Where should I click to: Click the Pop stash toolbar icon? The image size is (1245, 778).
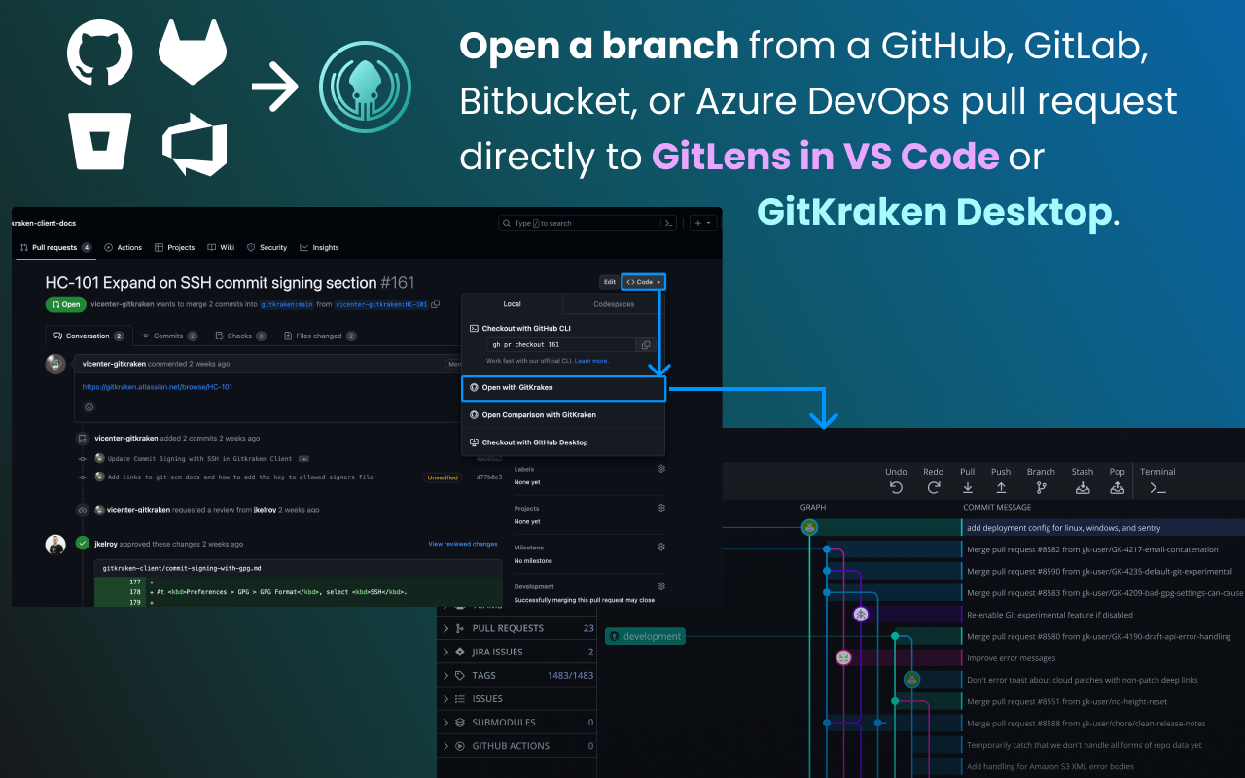(x=1118, y=488)
